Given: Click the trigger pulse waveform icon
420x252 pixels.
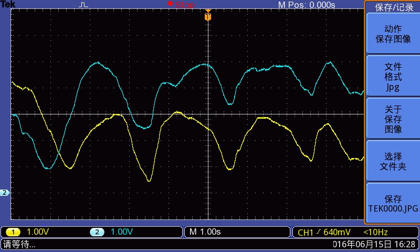Looking at the screenshot, I should coord(83,5).
